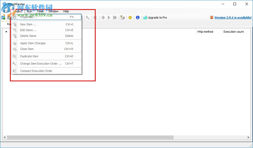This screenshot has width=253, height=148.
Task: Select Apply Item Changes entry
Action: (46, 43)
